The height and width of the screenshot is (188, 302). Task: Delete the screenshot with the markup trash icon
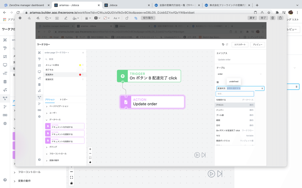273,18
